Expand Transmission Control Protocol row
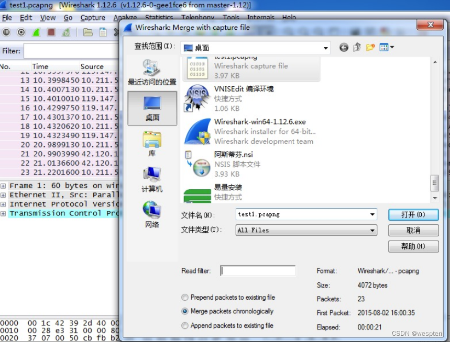 click(x=3, y=213)
